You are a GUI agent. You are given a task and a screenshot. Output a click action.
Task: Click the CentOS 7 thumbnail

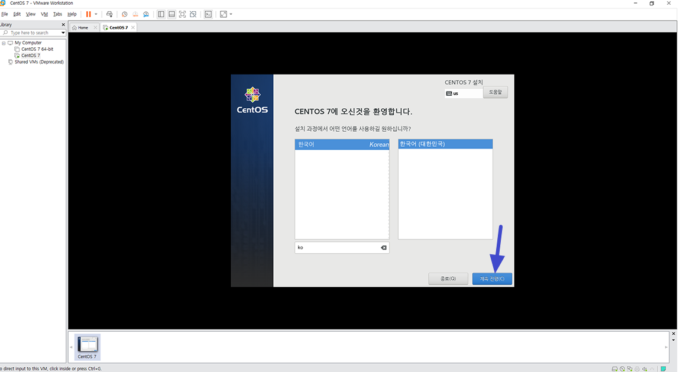pyautogui.click(x=88, y=347)
